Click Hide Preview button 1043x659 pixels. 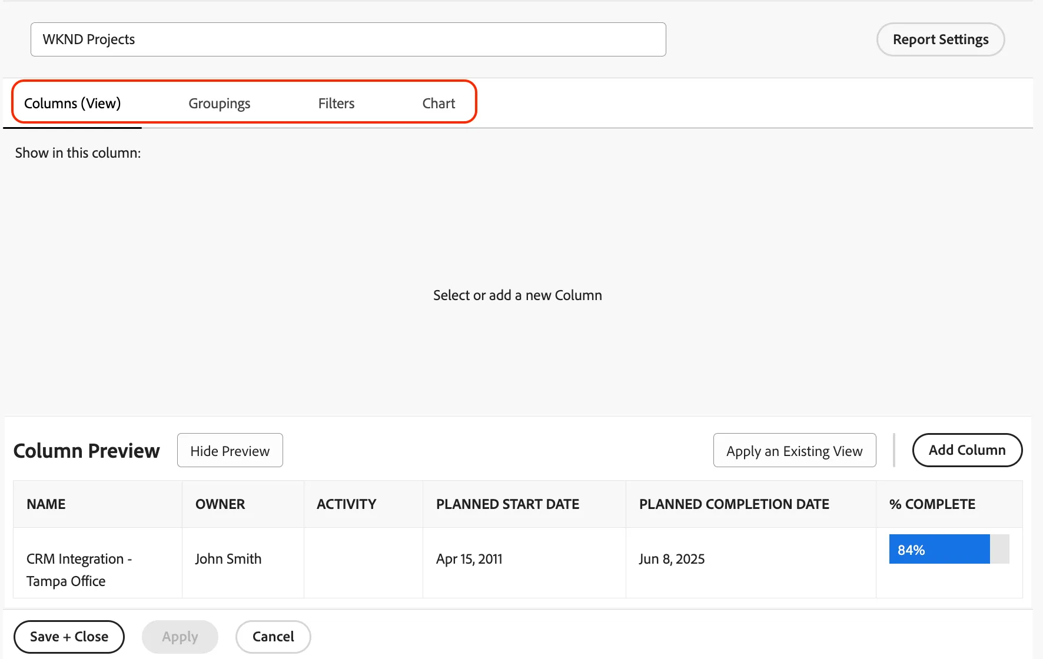click(230, 451)
